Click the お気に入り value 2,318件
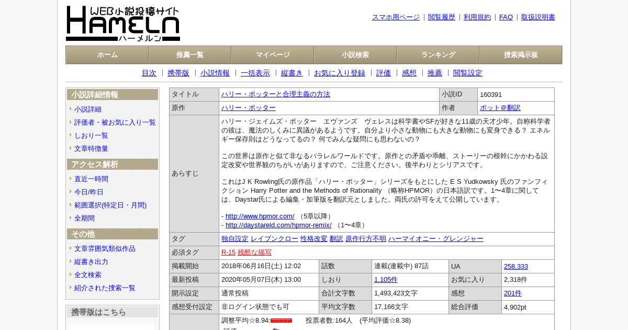This screenshot has height=330, width=628. tap(515, 280)
